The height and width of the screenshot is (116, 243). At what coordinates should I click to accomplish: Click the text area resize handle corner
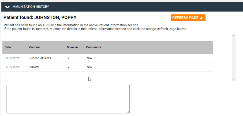click(x=128, y=112)
